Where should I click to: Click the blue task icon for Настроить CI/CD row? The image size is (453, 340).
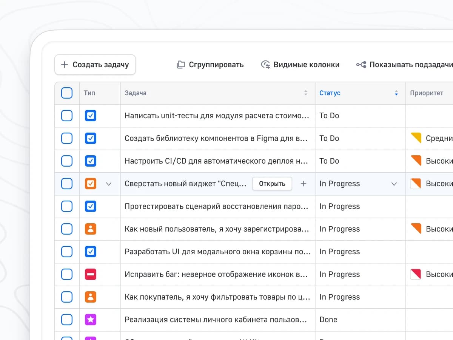pos(91,161)
